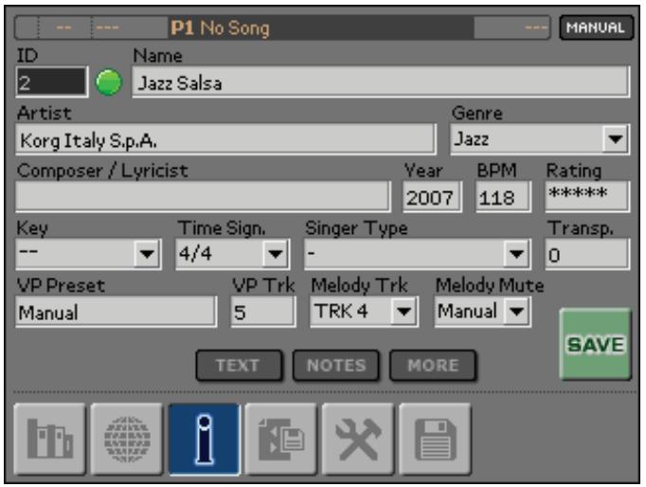Toggle the MANUAL mode button
The height and width of the screenshot is (487, 646).
(596, 27)
